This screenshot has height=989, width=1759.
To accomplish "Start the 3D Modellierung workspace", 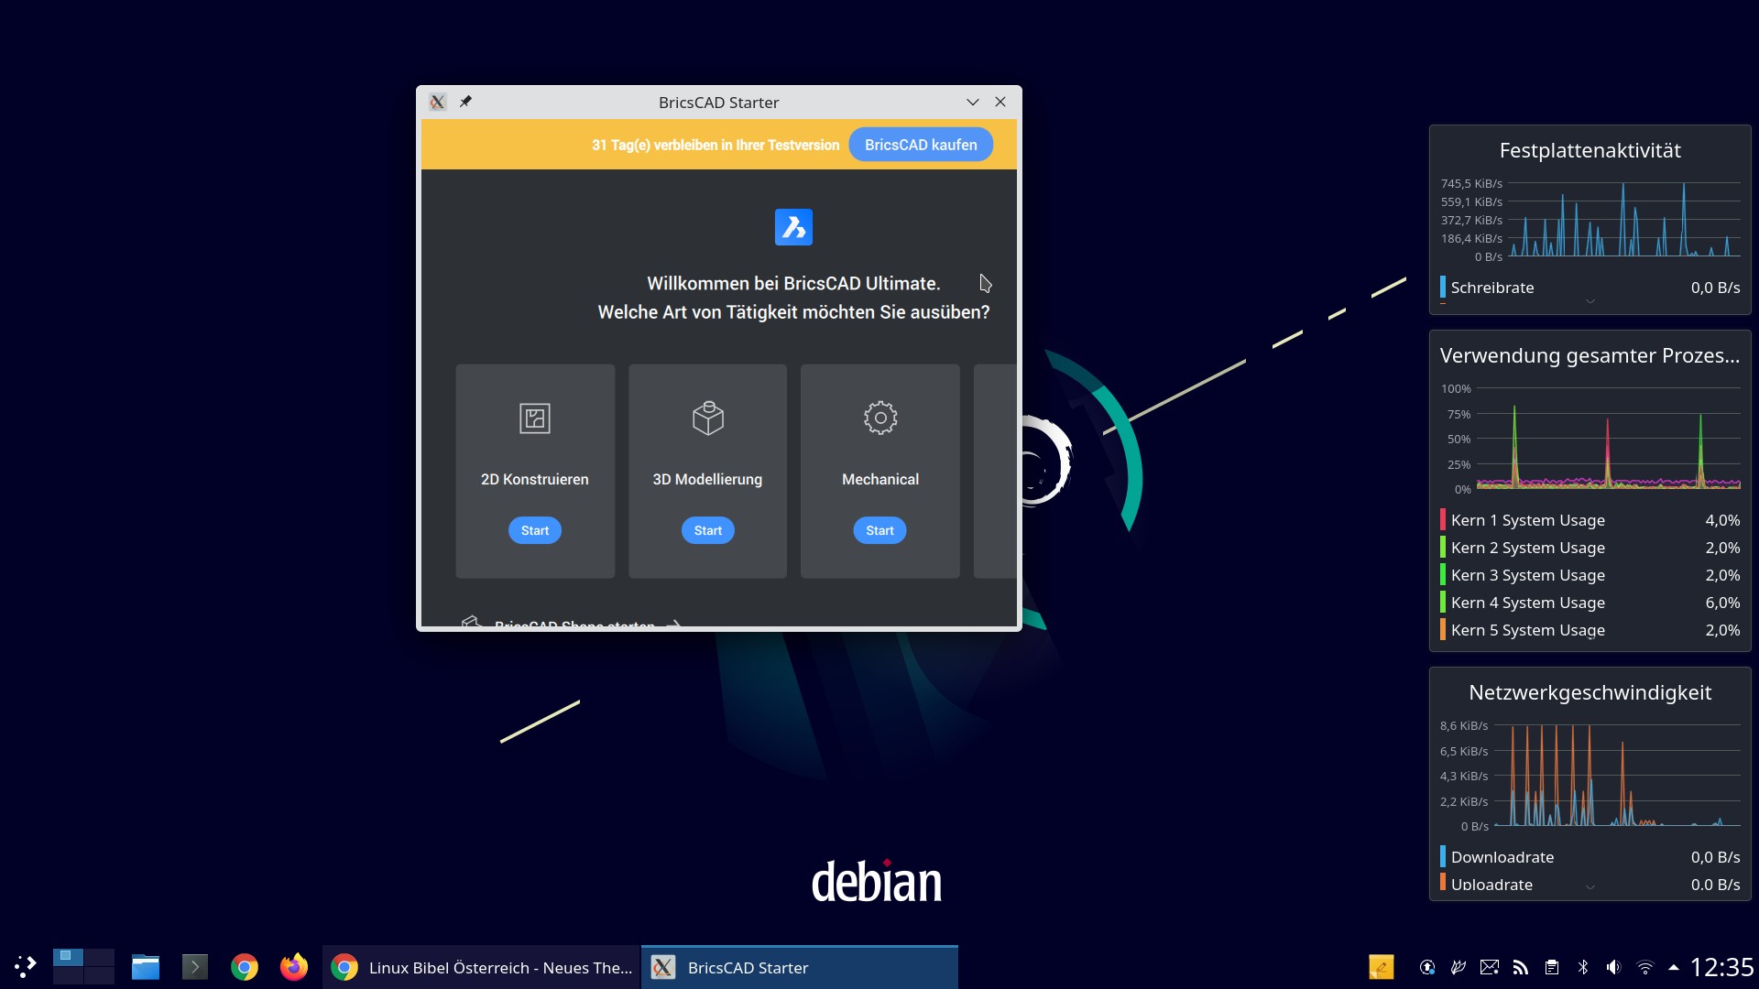I will pyautogui.click(x=707, y=530).
